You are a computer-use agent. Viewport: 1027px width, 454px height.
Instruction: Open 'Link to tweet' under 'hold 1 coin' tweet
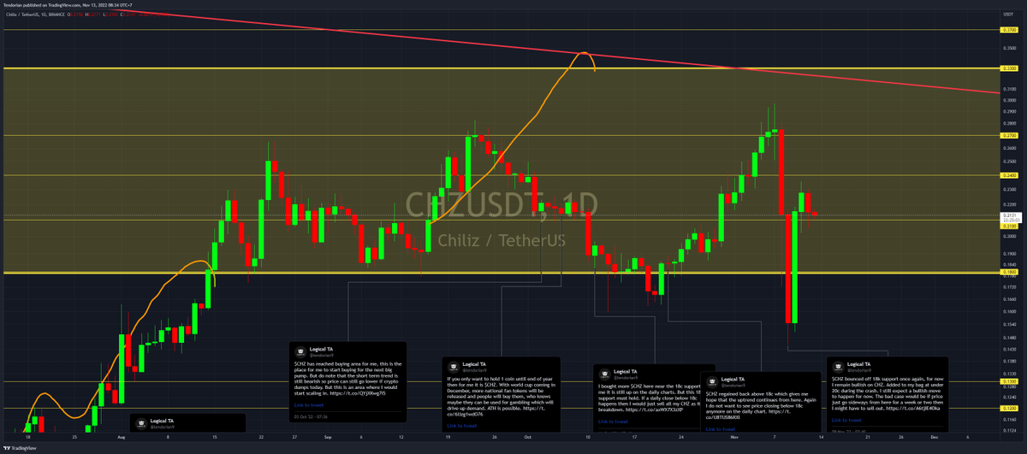point(461,425)
